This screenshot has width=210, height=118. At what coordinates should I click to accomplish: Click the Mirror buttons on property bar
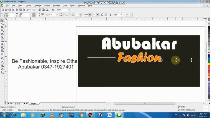[61, 15]
